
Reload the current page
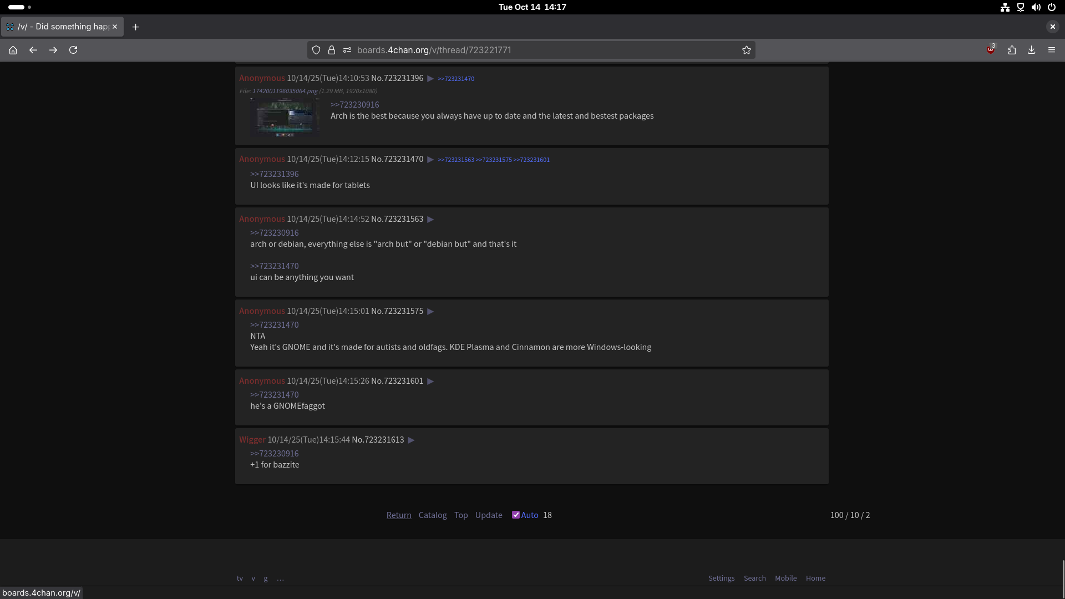click(73, 50)
